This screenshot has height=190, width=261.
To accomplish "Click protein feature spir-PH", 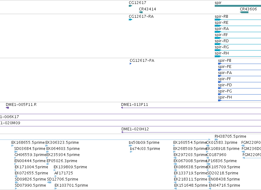I will tap(225, 97).
